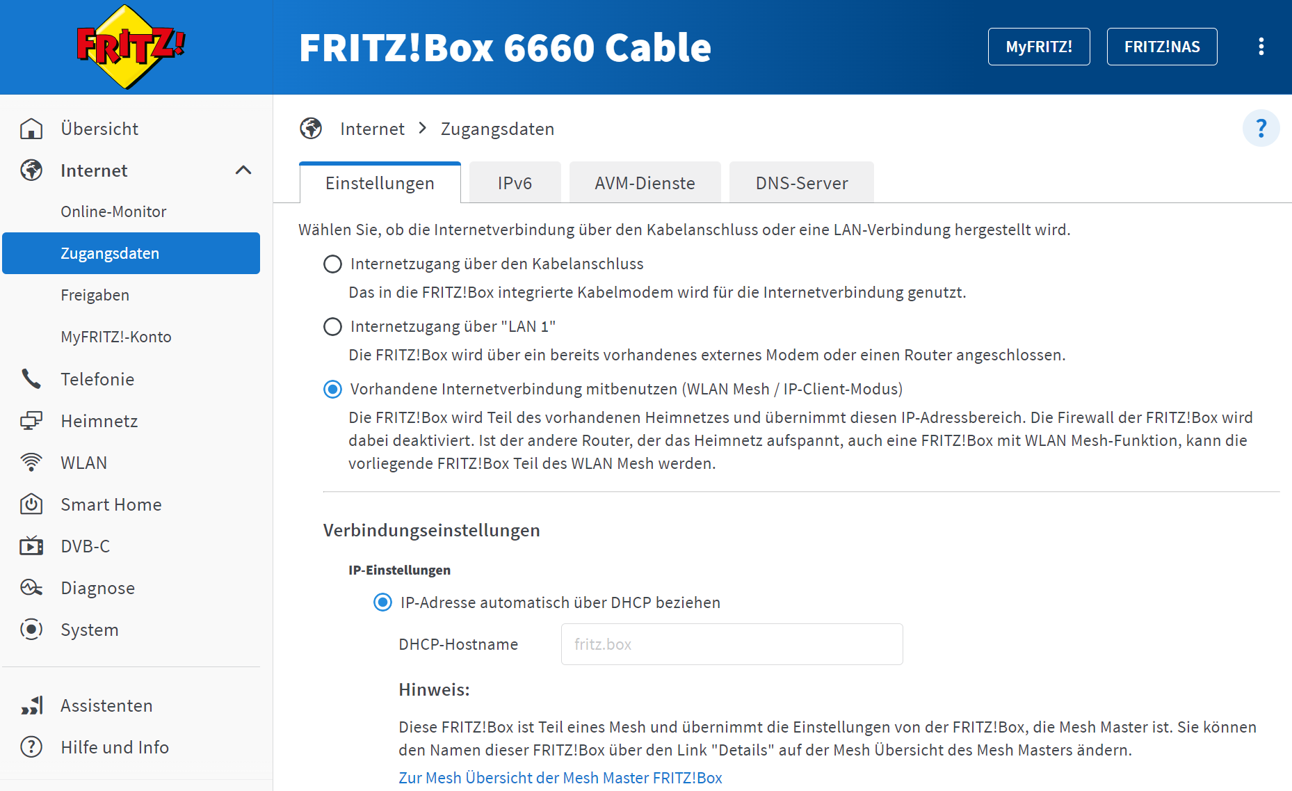Click the DHCP-Hostname input field
Viewport: 1292px width, 791px height.
tap(732, 644)
